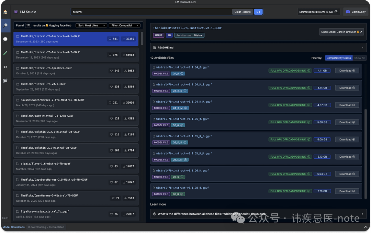Viewport: 371px width, 233px height.
Task: Click GPU offload info icon for Q5_0 file
Action: pos(309,122)
